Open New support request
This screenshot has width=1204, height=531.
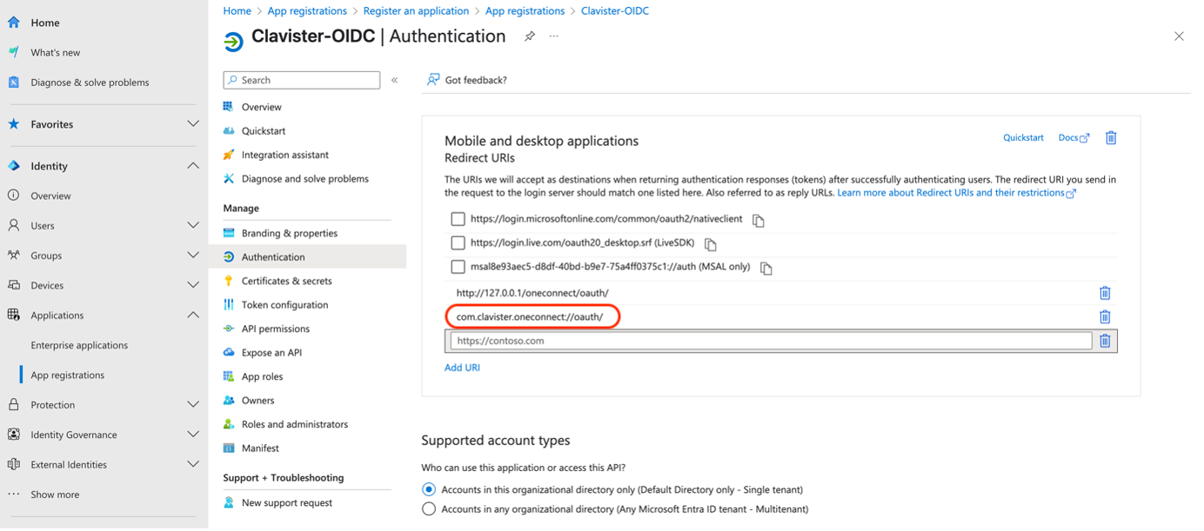[287, 502]
